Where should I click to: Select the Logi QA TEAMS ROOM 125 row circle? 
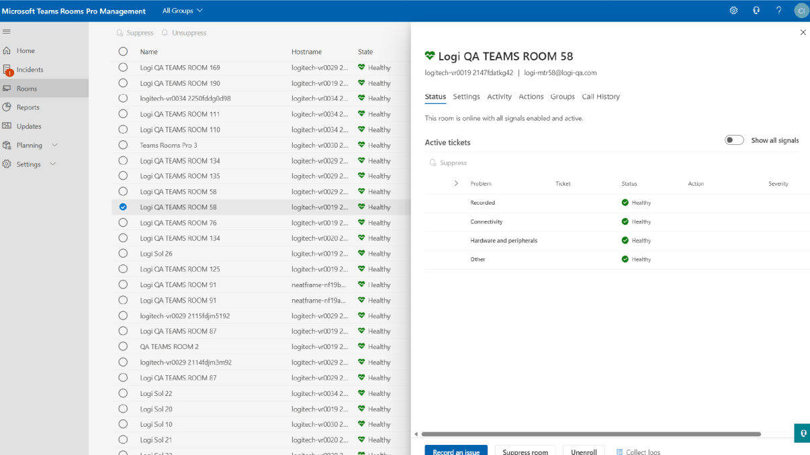coord(123,269)
